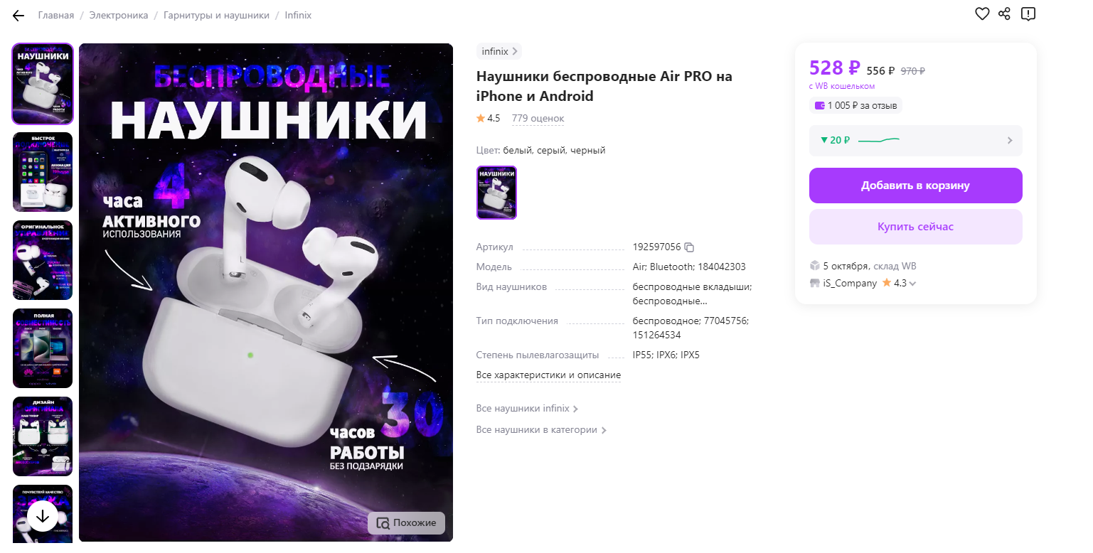Add product to favorites with heart icon
This screenshot has height=553, width=1093.
point(982,14)
